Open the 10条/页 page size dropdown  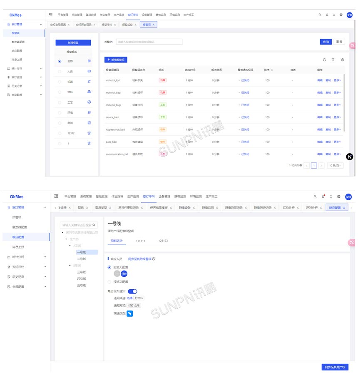point(335,165)
